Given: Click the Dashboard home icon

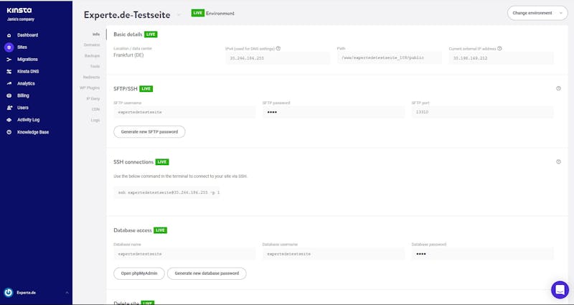Looking at the screenshot, I should click(9, 35).
